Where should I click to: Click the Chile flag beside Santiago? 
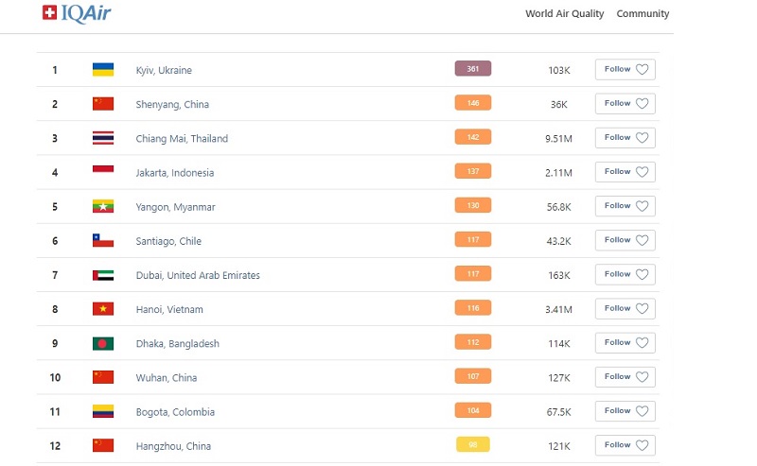pyautogui.click(x=103, y=240)
